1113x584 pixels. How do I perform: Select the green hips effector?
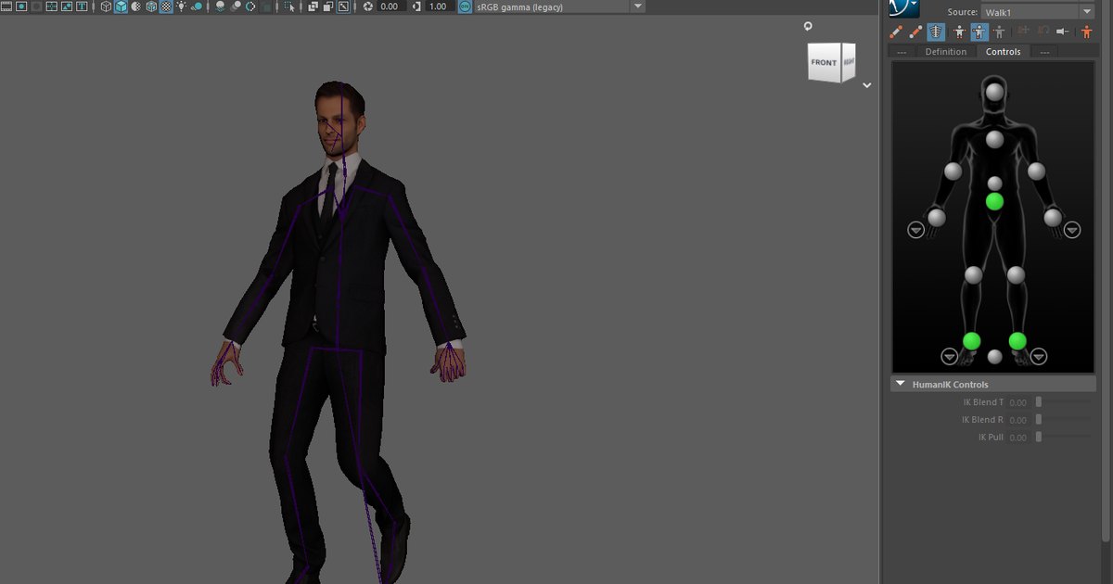tap(994, 201)
